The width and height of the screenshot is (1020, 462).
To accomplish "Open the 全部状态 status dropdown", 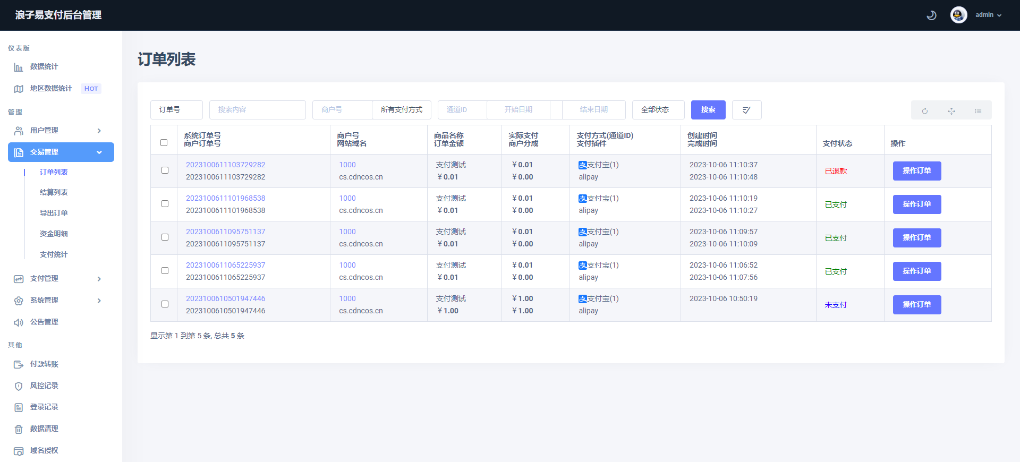I will (x=658, y=110).
